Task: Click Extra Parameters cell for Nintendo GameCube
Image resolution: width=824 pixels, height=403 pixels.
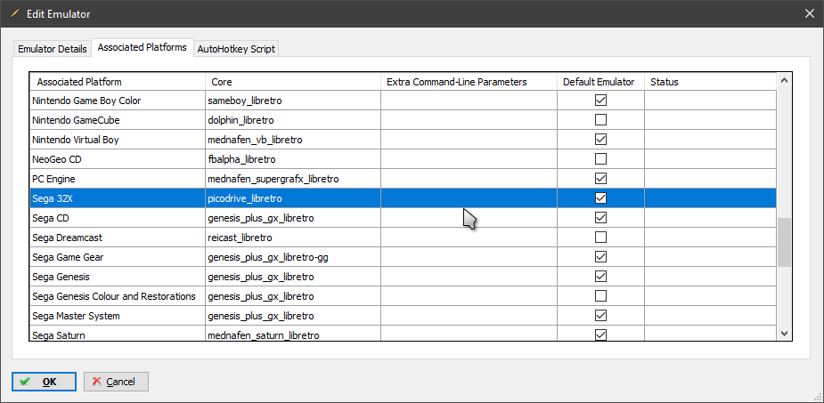Action: click(469, 120)
